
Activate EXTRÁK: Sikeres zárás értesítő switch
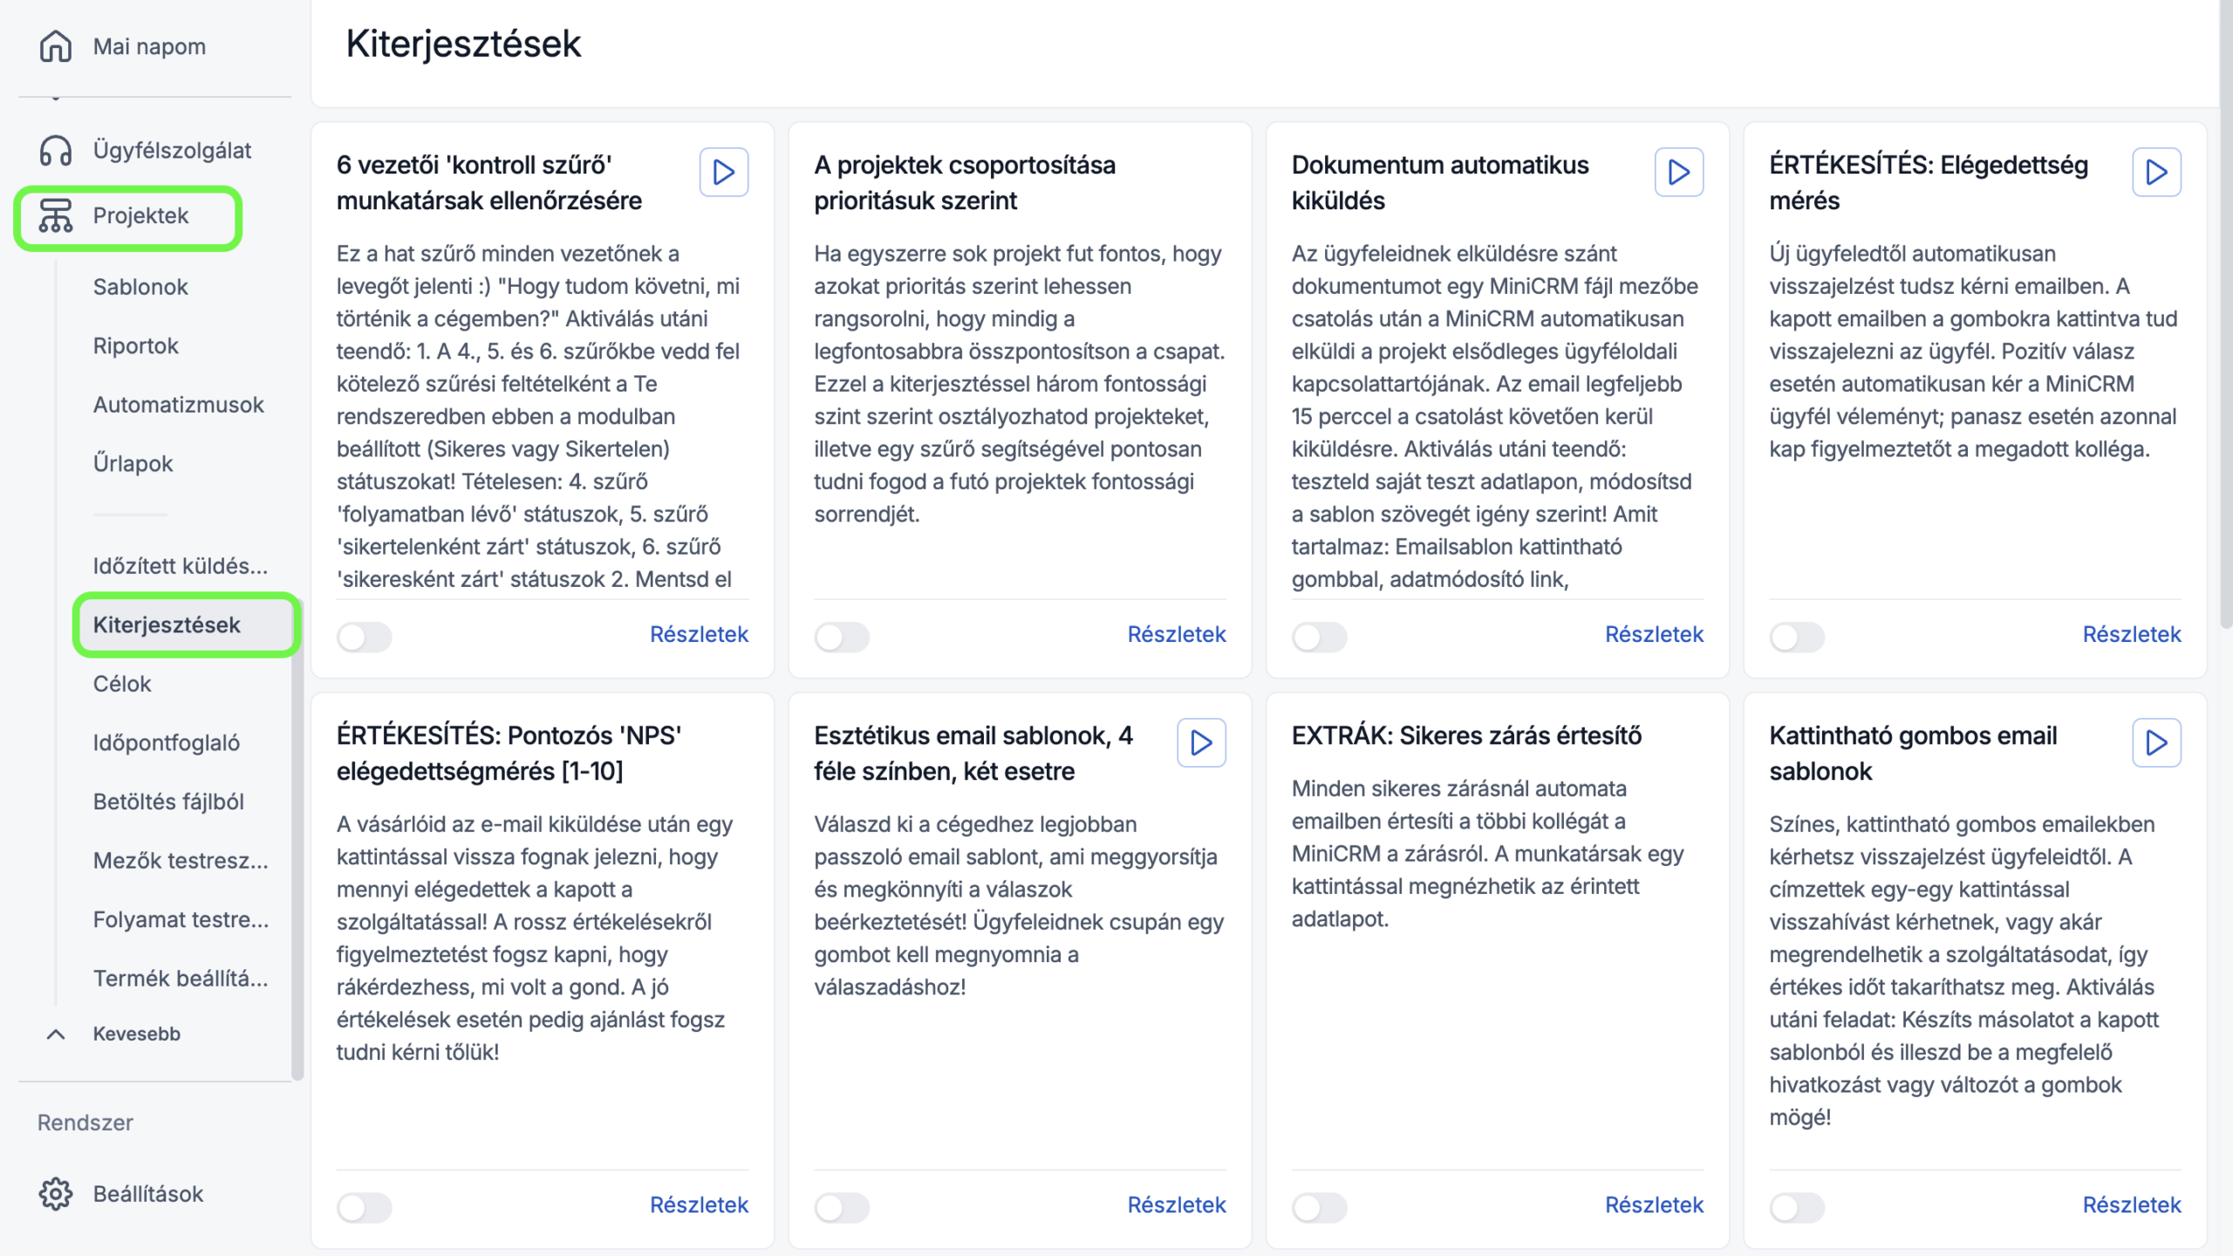tap(1319, 1207)
